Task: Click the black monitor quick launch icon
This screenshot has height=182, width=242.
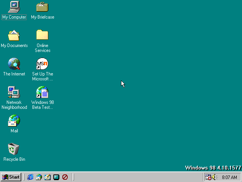Action: click(56, 177)
